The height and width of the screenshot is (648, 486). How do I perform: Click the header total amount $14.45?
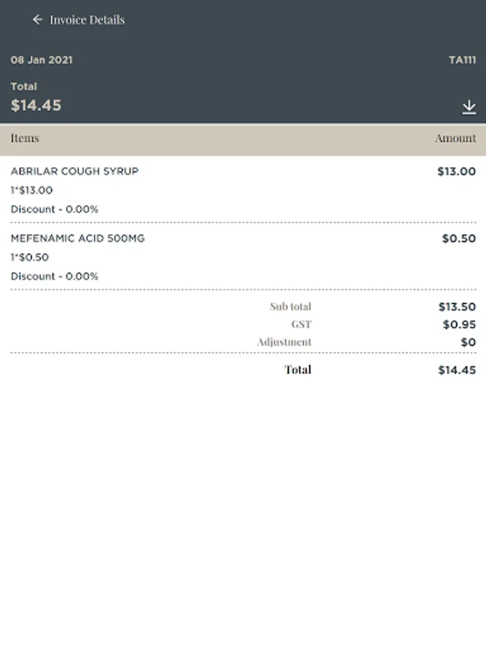point(36,105)
